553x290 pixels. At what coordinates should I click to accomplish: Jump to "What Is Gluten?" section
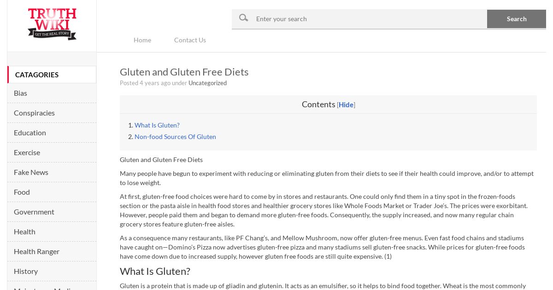click(x=157, y=125)
